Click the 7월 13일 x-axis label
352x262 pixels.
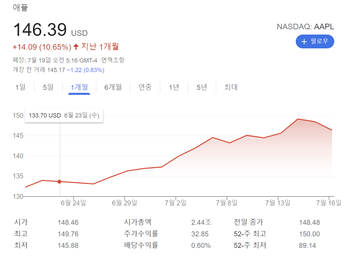[278, 203]
